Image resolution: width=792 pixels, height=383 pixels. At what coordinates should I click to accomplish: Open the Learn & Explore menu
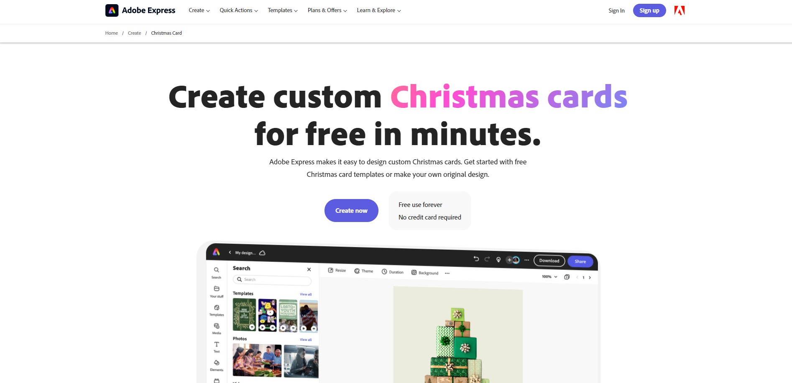coord(379,10)
